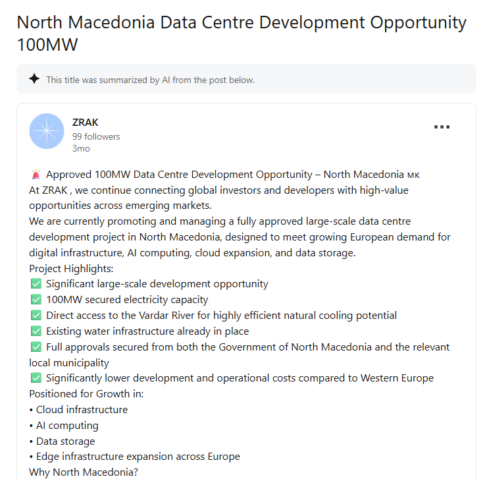The width and height of the screenshot is (485, 479).
Task: Click the checkmark beside large-scale development opportunity
Action: [x=36, y=283]
